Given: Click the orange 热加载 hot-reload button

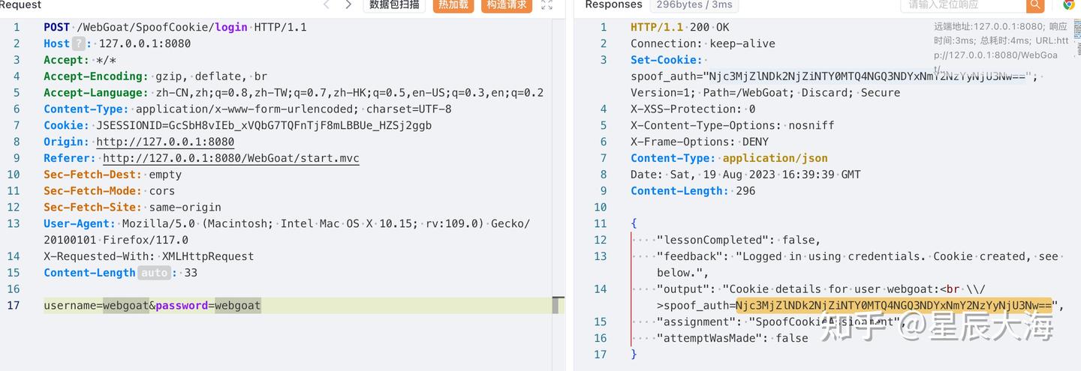Looking at the screenshot, I should click(x=453, y=4).
